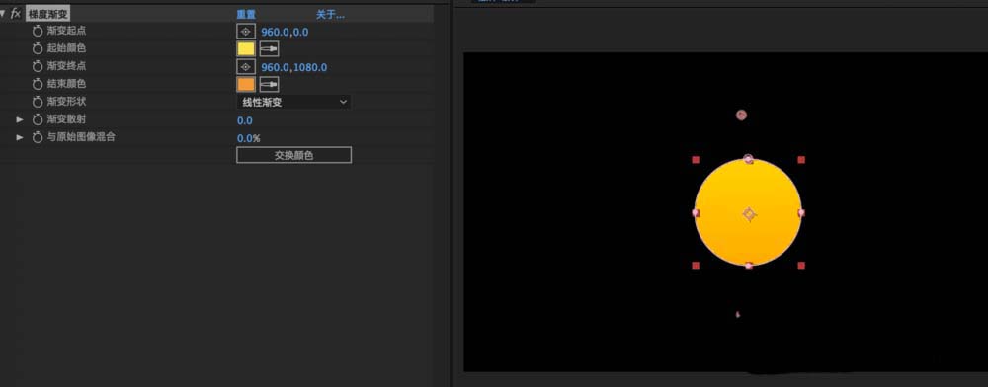
Task: Select gradient start point handle above circle
Action: [742, 115]
